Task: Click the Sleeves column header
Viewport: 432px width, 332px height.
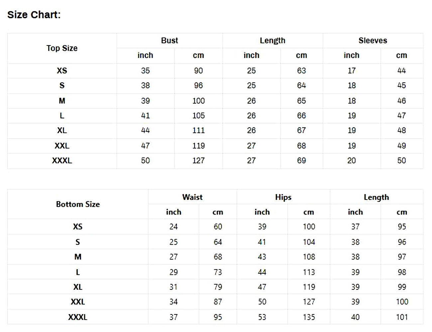Action: (x=373, y=41)
